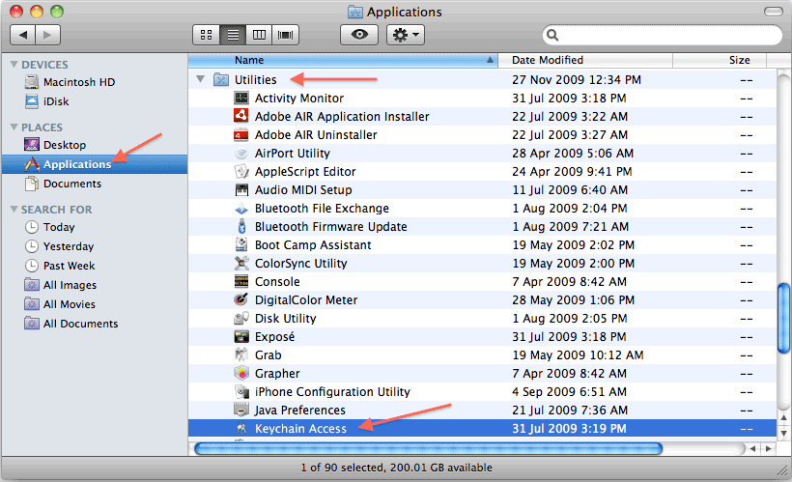
Task: Click the Audio MIDI Setup icon
Action: 241,190
